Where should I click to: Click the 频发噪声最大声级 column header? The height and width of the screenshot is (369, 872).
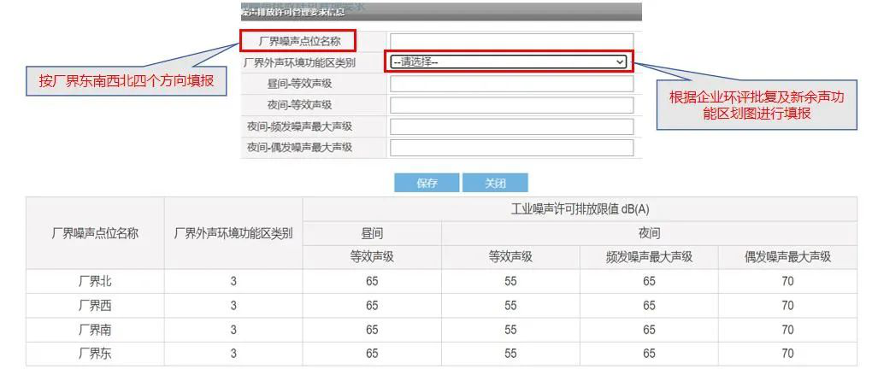(x=649, y=257)
